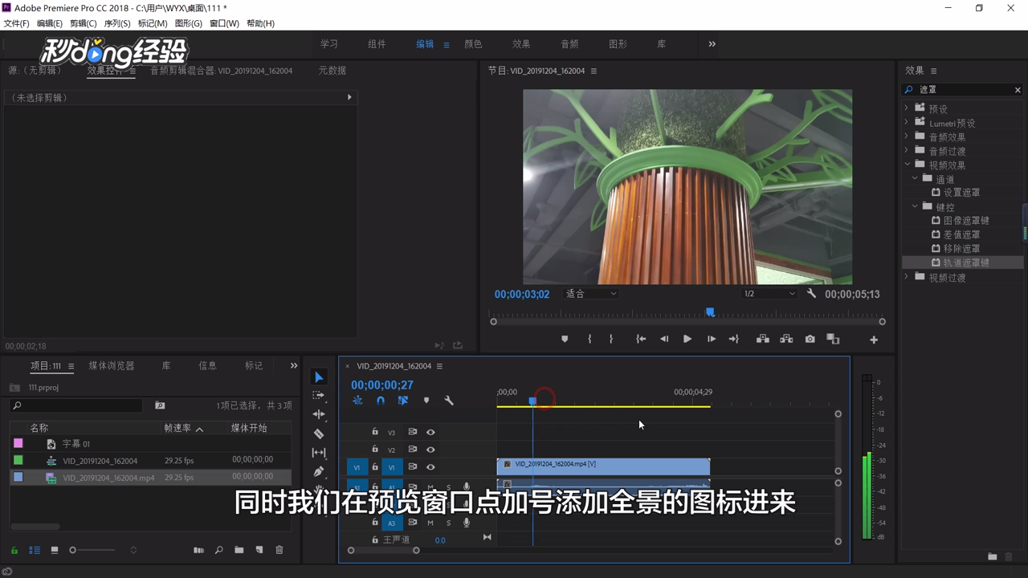The height and width of the screenshot is (578, 1028).
Task: Export frame with camera icon
Action: pos(810,339)
